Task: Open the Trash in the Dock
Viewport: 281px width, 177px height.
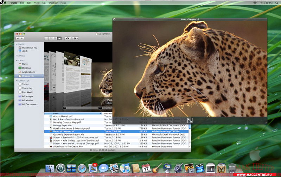Action: pyautogui.click(x=232, y=168)
